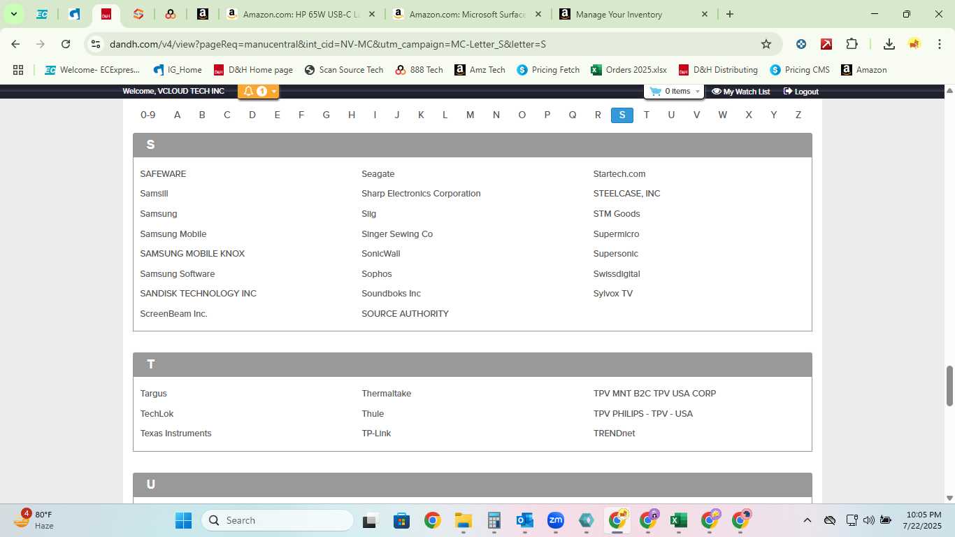The width and height of the screenshot is (955, 537).
Task: Click the address bar URL field
Action: tap(433, 44)
